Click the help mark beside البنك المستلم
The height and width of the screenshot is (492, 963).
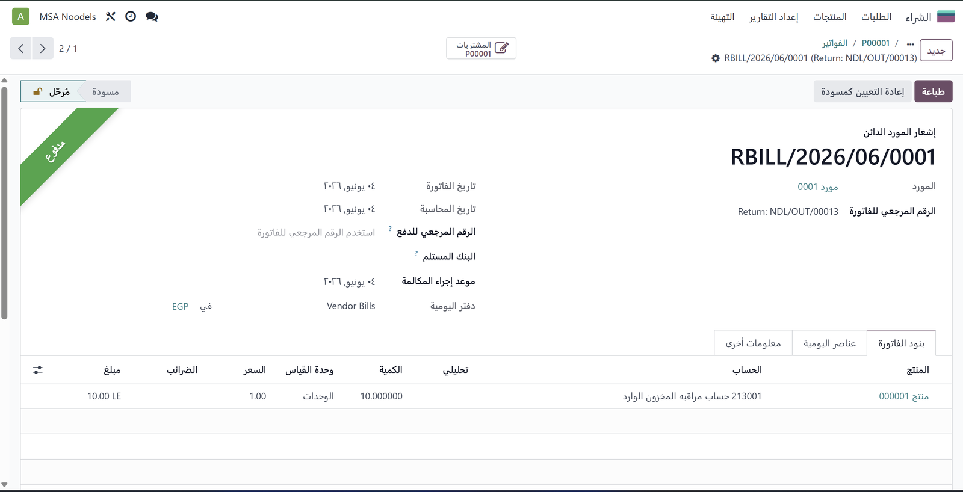[416, 253]
